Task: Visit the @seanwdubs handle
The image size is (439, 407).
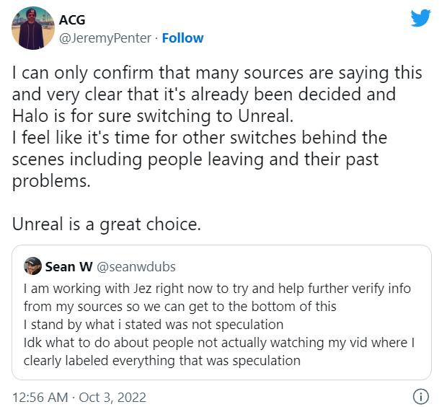Action: [136, 267]
